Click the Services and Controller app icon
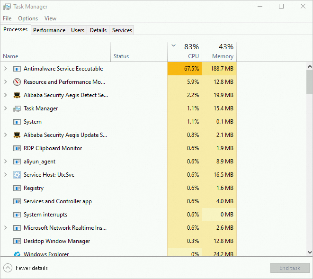The width and height of the screenshot is (313, 279). coord(17,201)
